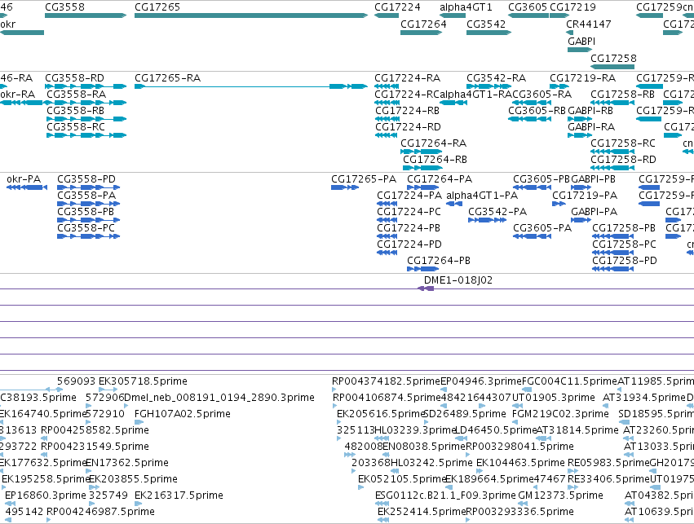Click the DME1-018J02 feature label

click(458, 280)
